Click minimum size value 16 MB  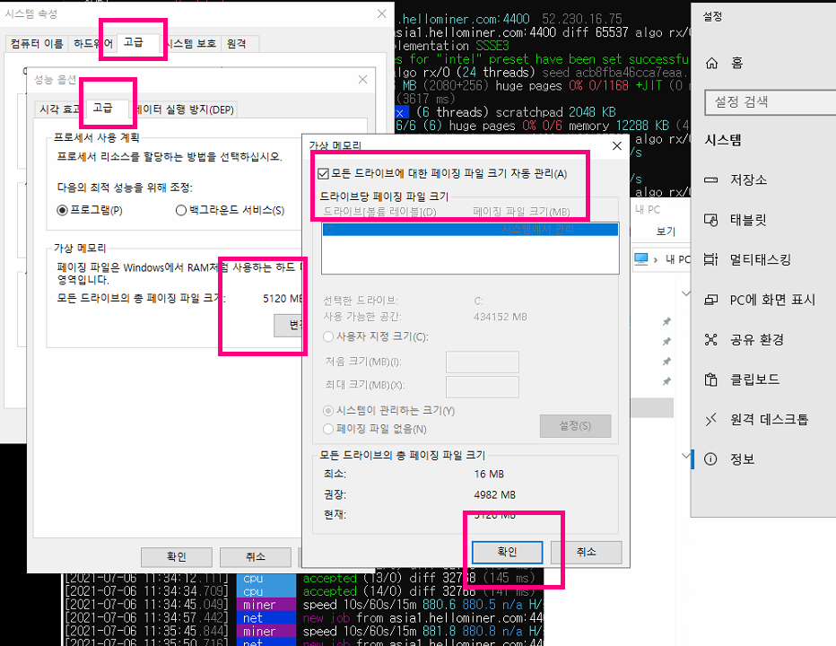point(489,475)
